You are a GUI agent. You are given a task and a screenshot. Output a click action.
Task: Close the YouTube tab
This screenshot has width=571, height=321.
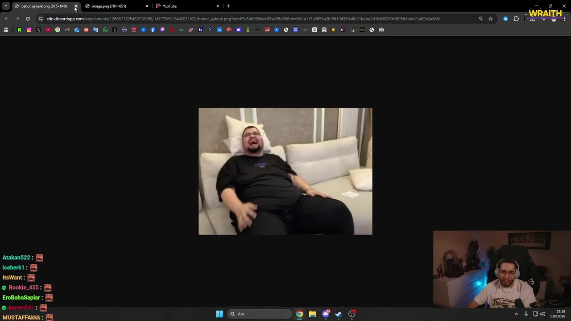coord(218,6)
